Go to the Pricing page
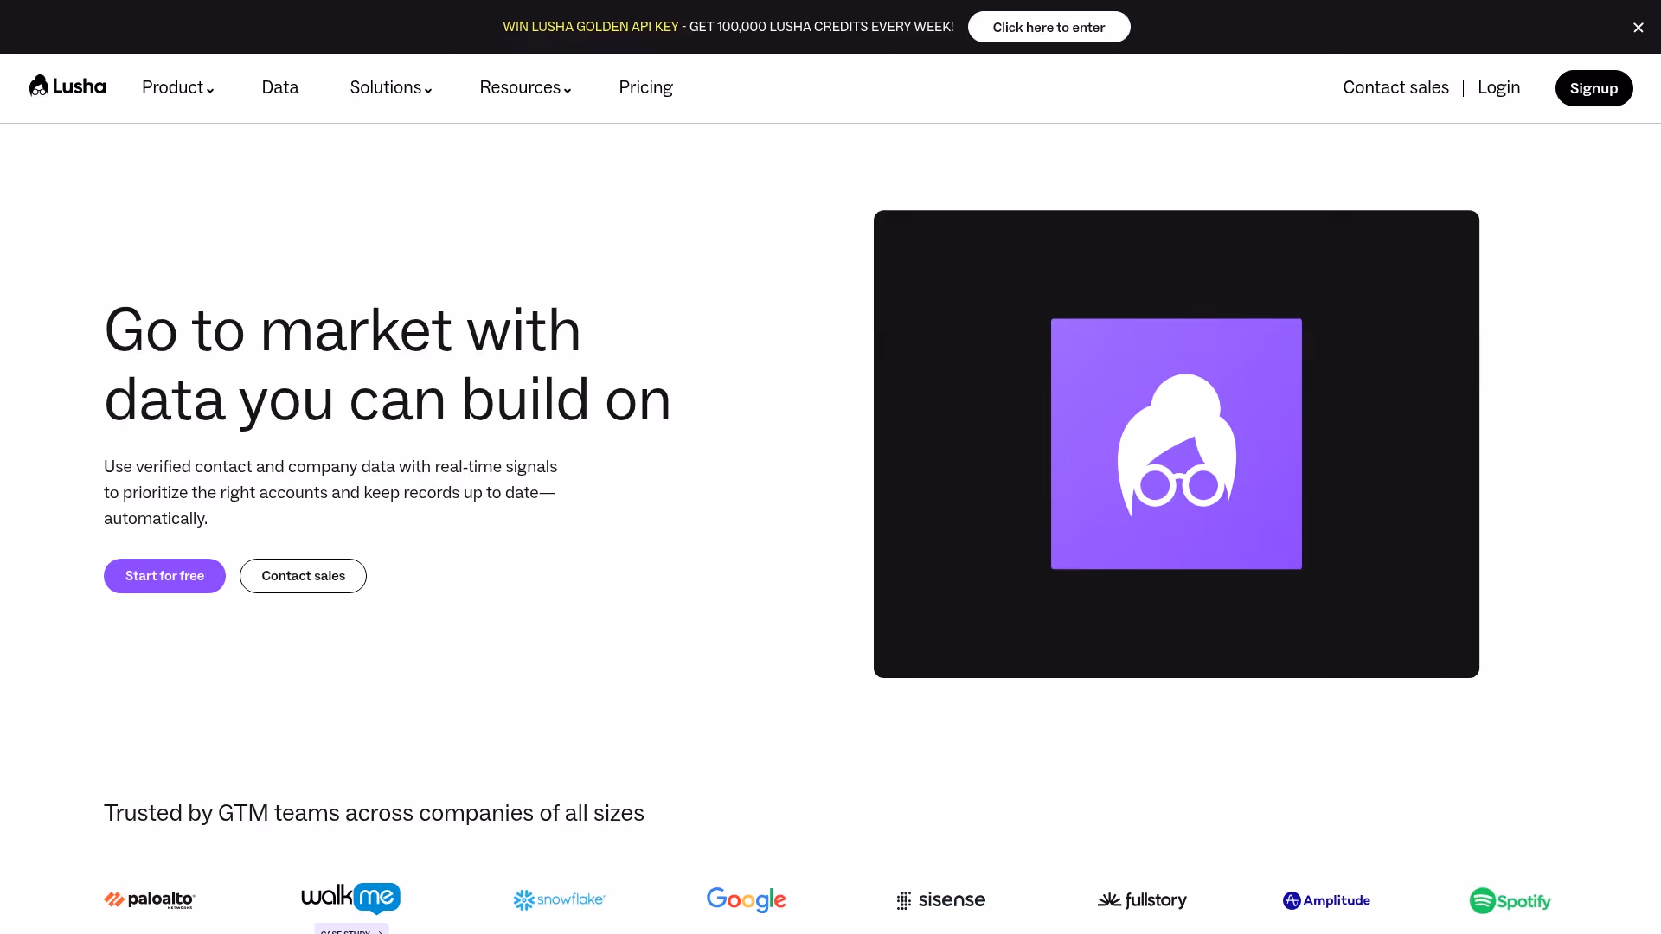 pyautogui.click(x=645, y=87)
